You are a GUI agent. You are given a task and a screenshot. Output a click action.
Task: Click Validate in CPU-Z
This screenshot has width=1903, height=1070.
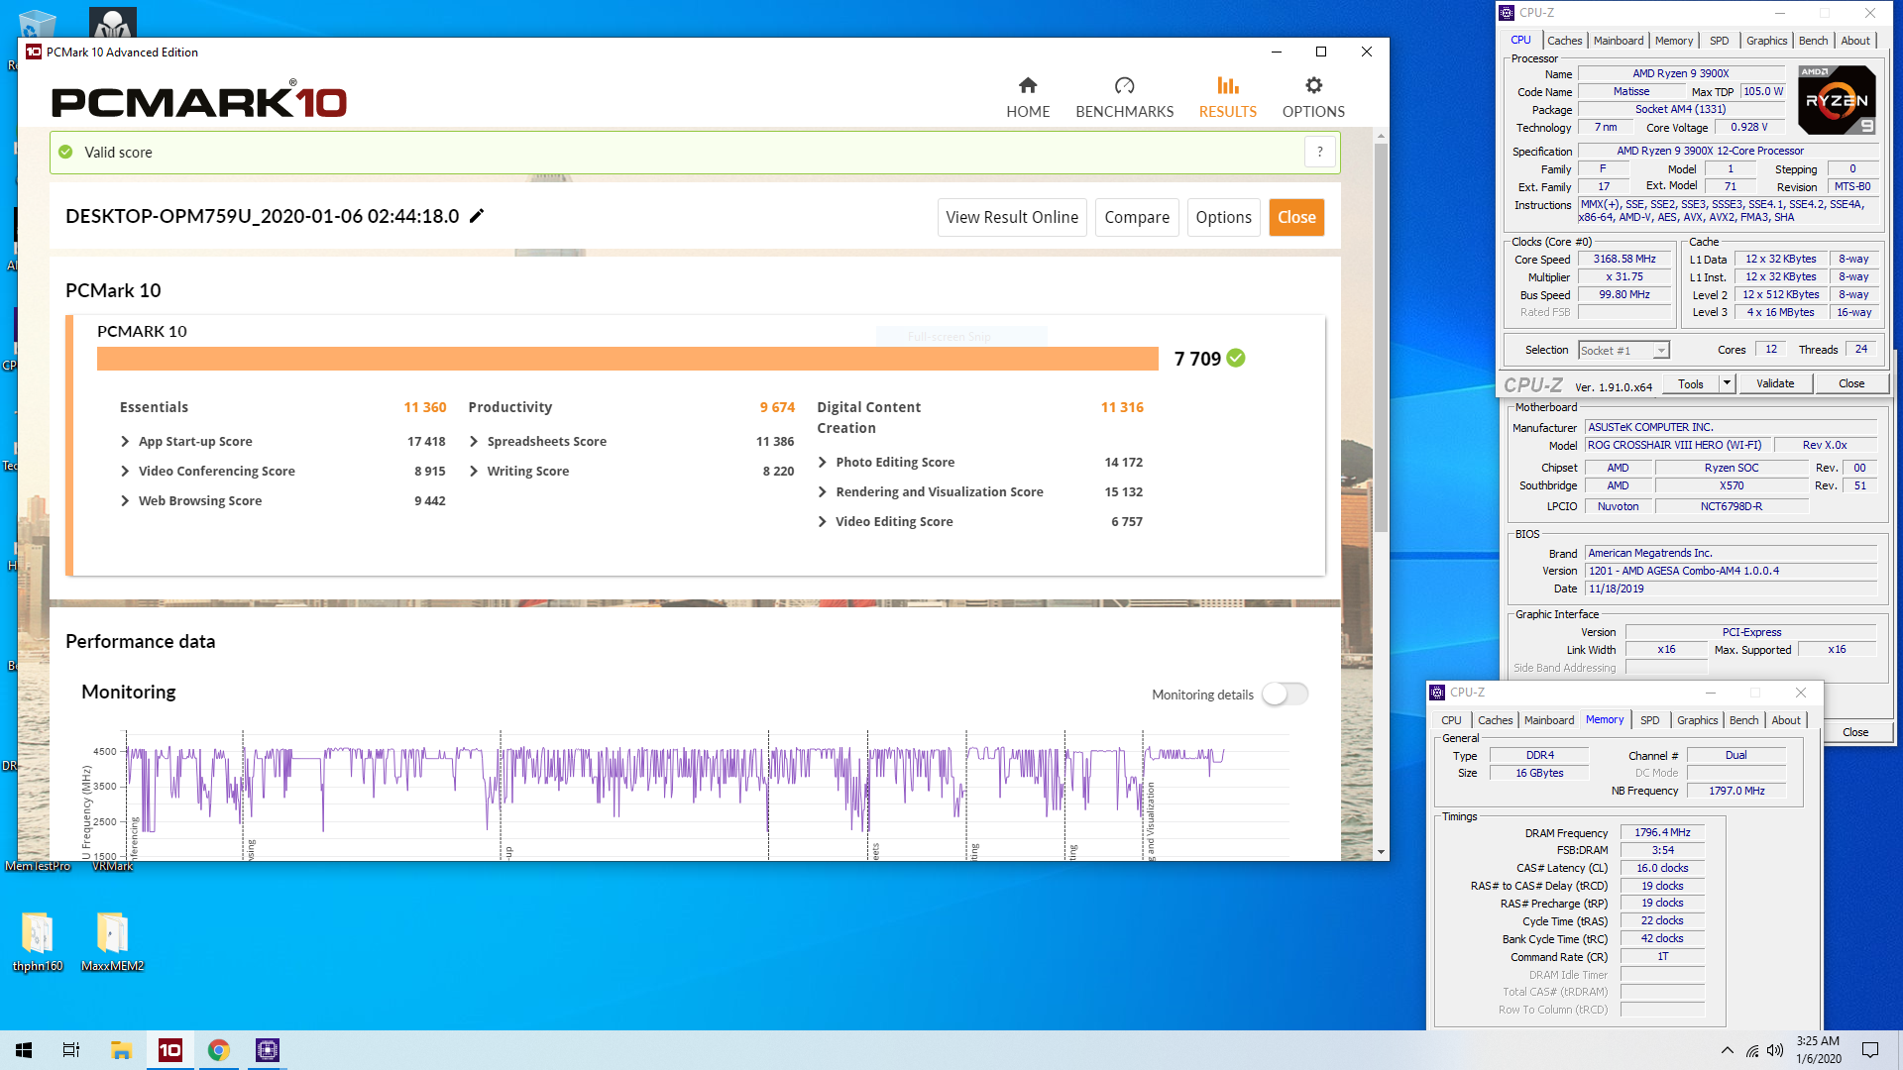1774,383
